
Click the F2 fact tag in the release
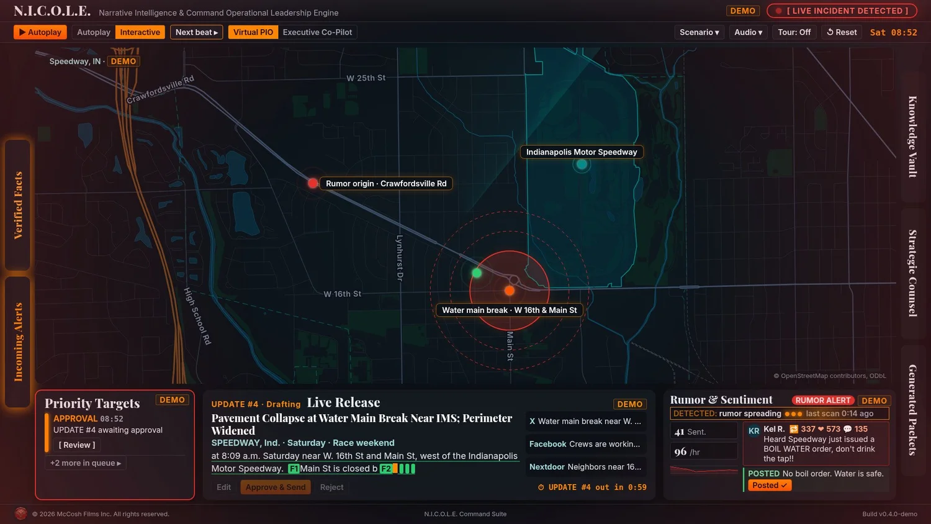(386, 469)
